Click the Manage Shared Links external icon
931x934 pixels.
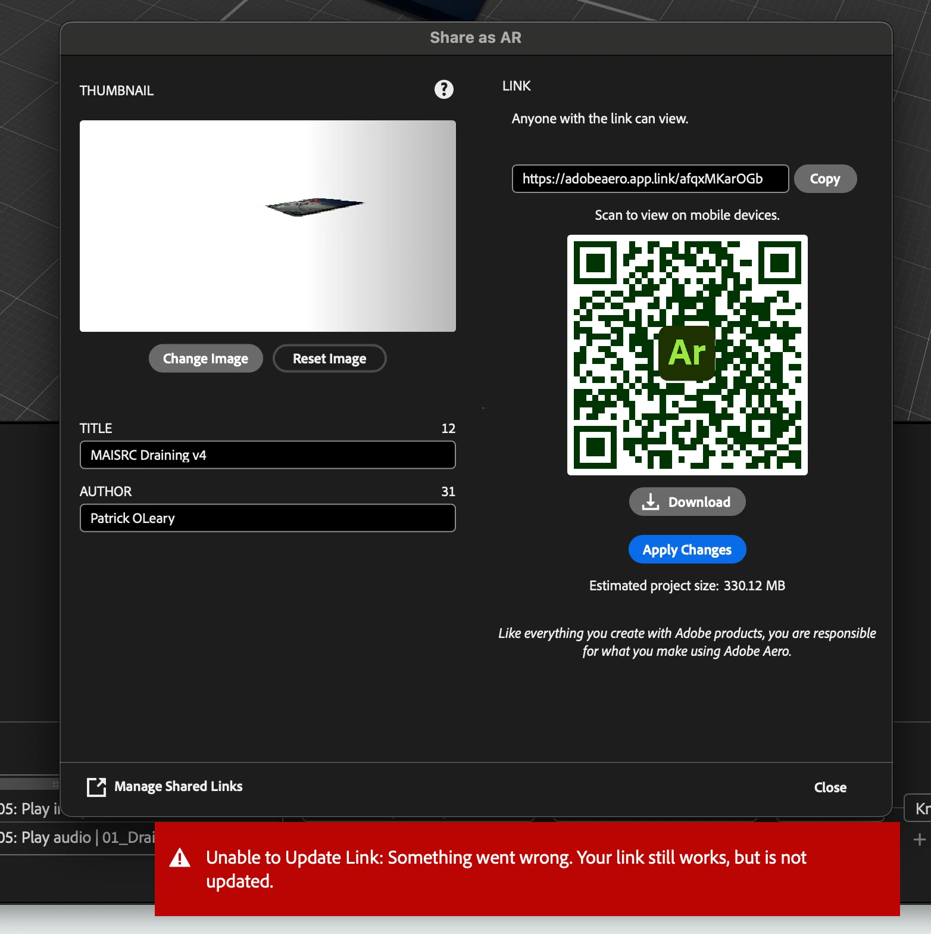click(96, 787)
